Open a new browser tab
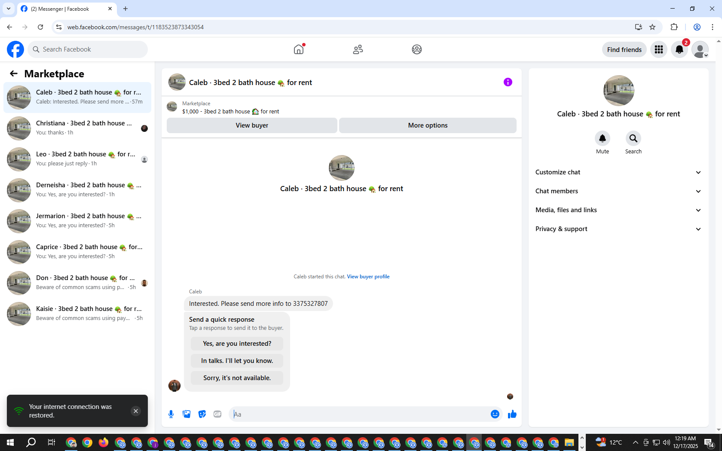 coord(125,9)
